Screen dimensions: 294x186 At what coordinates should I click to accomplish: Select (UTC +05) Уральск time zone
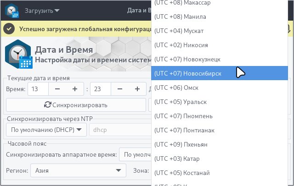click(220, 102)
